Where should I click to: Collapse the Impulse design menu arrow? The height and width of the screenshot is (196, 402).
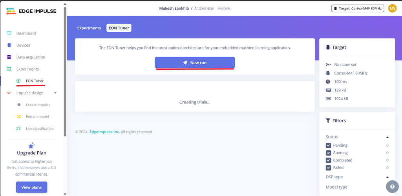coord(55,93)
